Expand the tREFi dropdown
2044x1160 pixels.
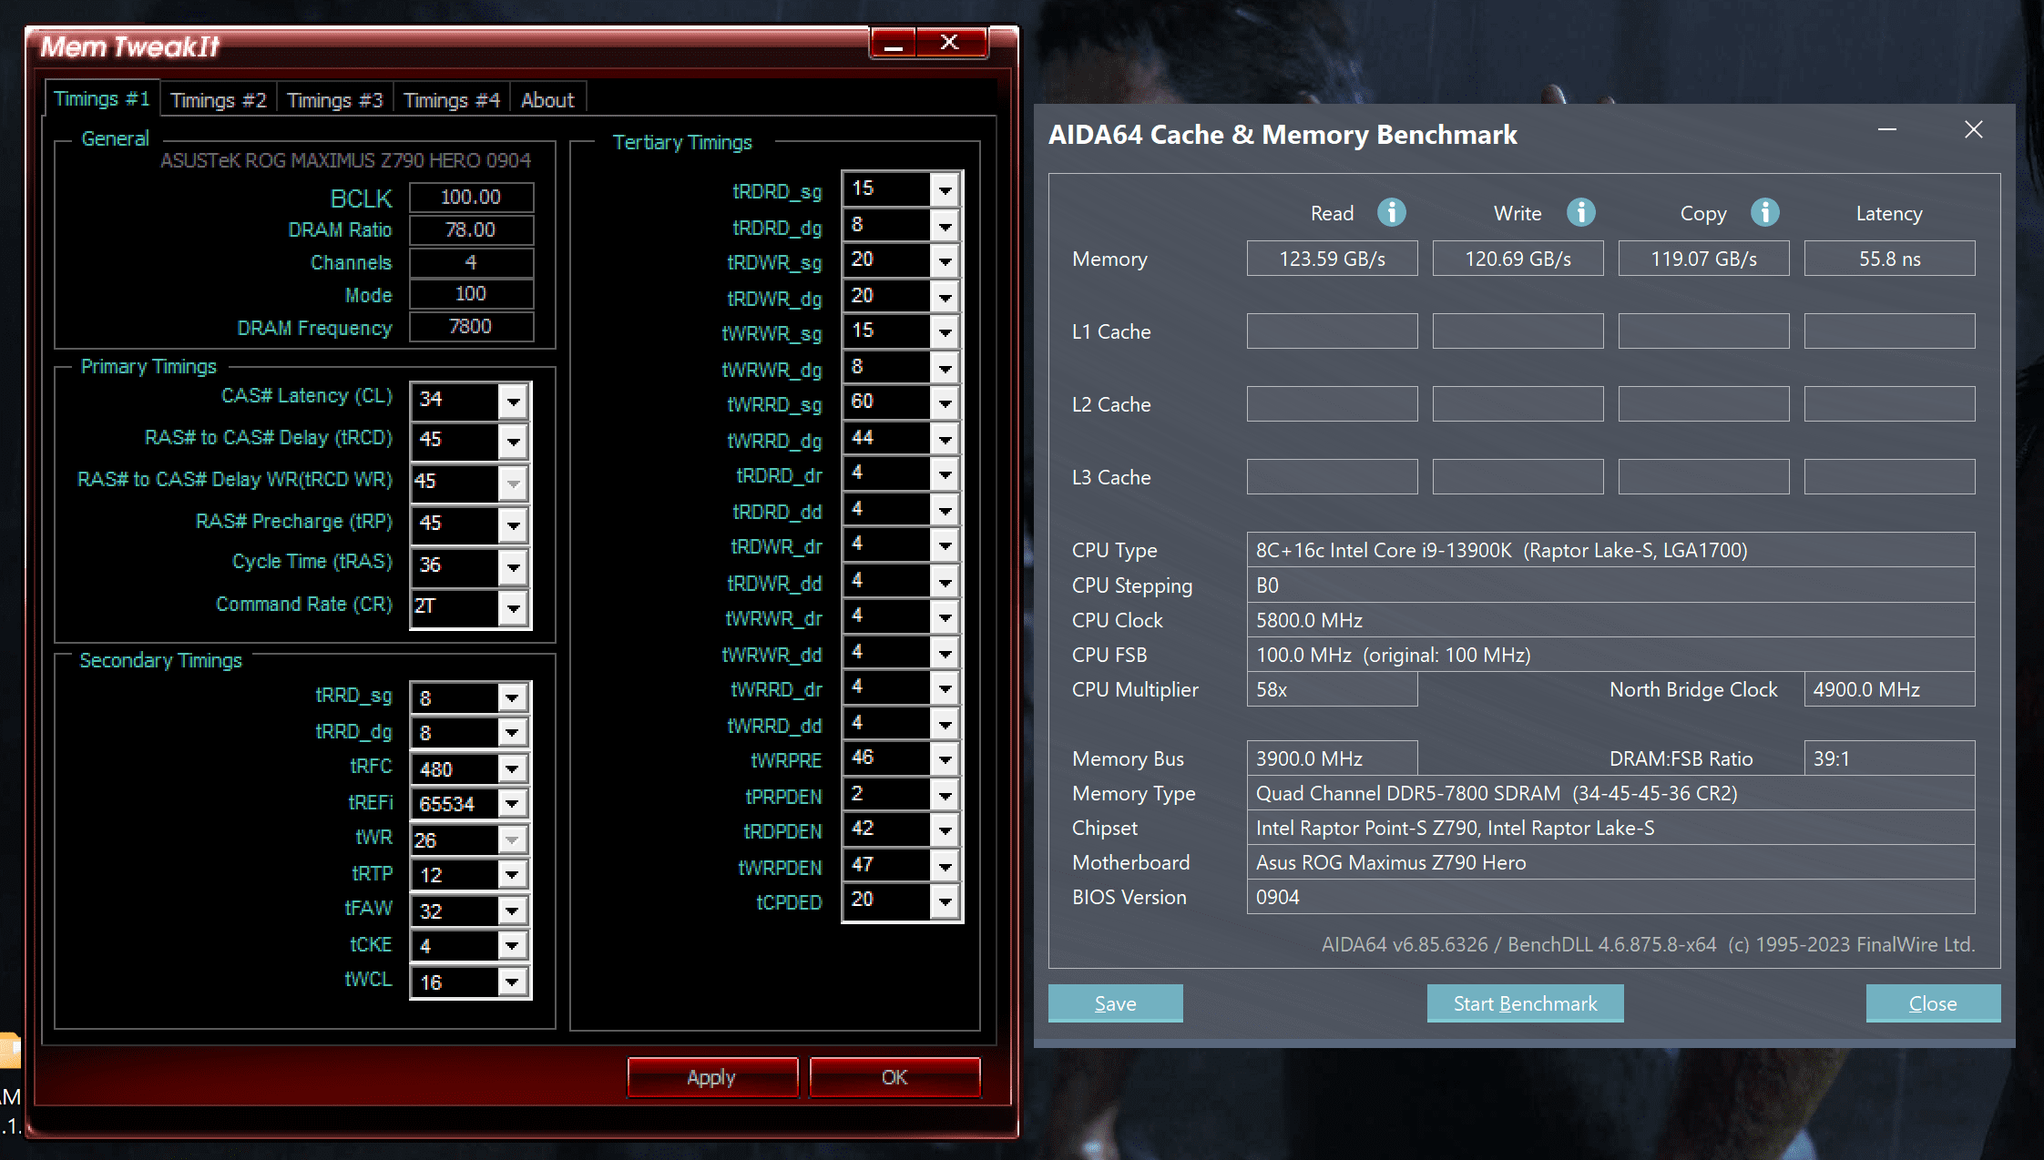click(x=513, y=804)
